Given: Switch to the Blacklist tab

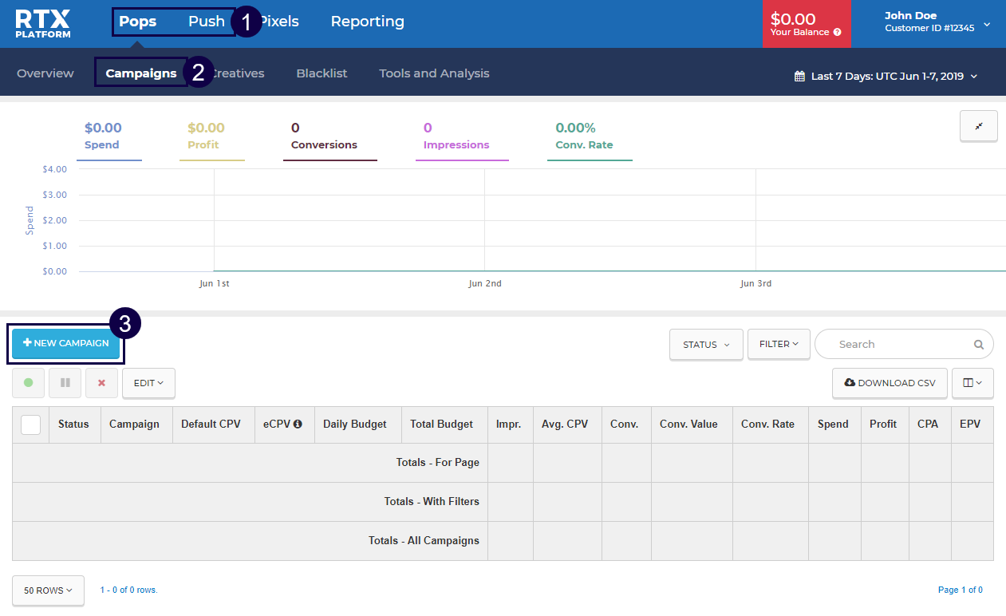Looking at the screenshot, I should [322, 73].
